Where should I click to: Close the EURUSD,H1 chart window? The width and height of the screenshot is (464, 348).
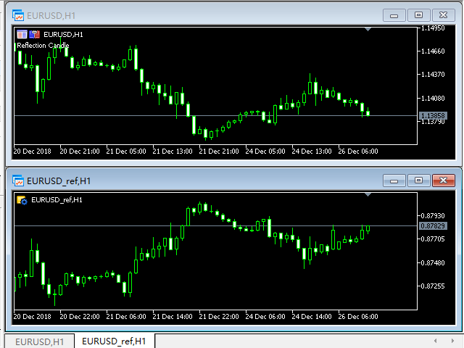coord(443,15)
